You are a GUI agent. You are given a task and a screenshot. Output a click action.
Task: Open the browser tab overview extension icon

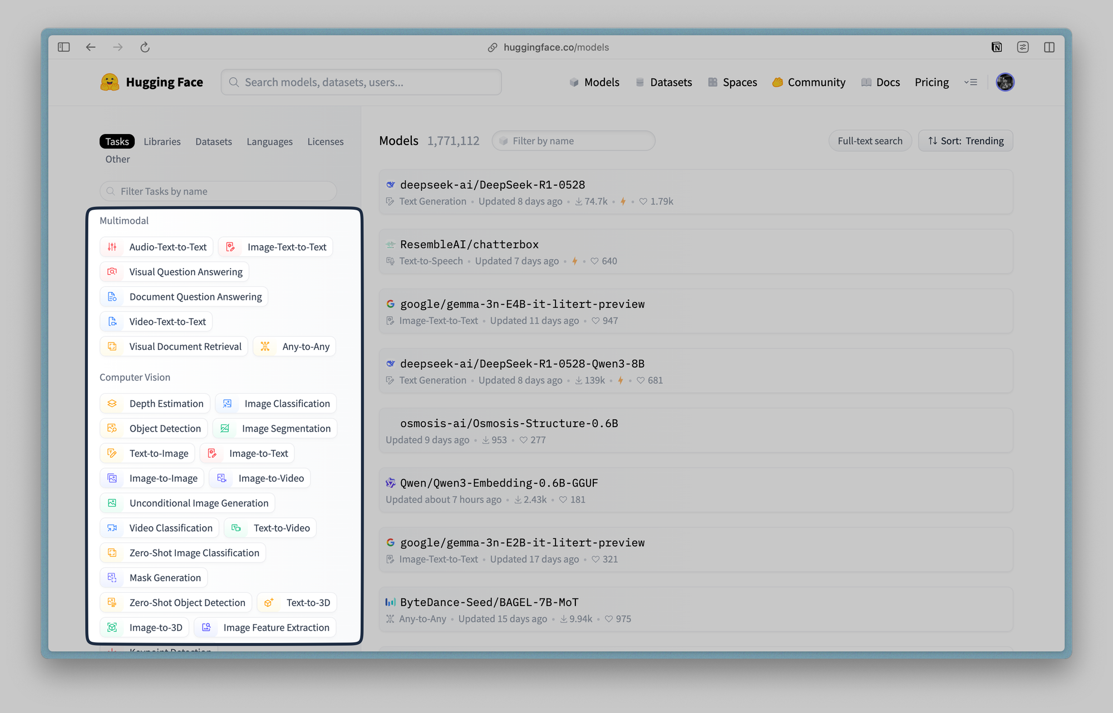[x=1023, y=47]
